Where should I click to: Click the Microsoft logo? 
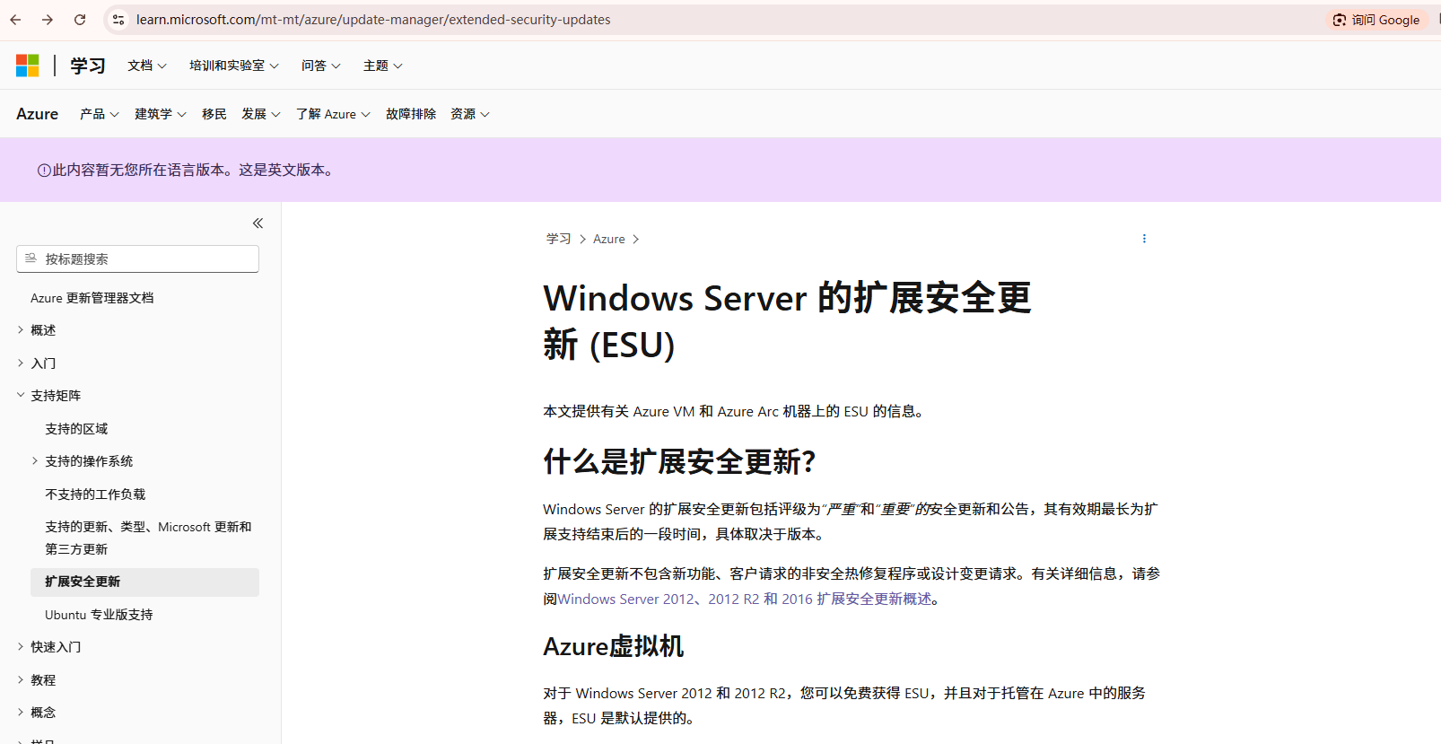(28, 66)
